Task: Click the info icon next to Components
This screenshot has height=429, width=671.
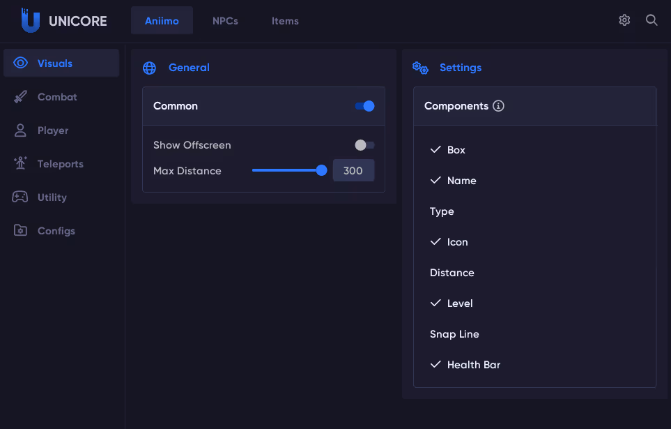Action: point(498,106)
